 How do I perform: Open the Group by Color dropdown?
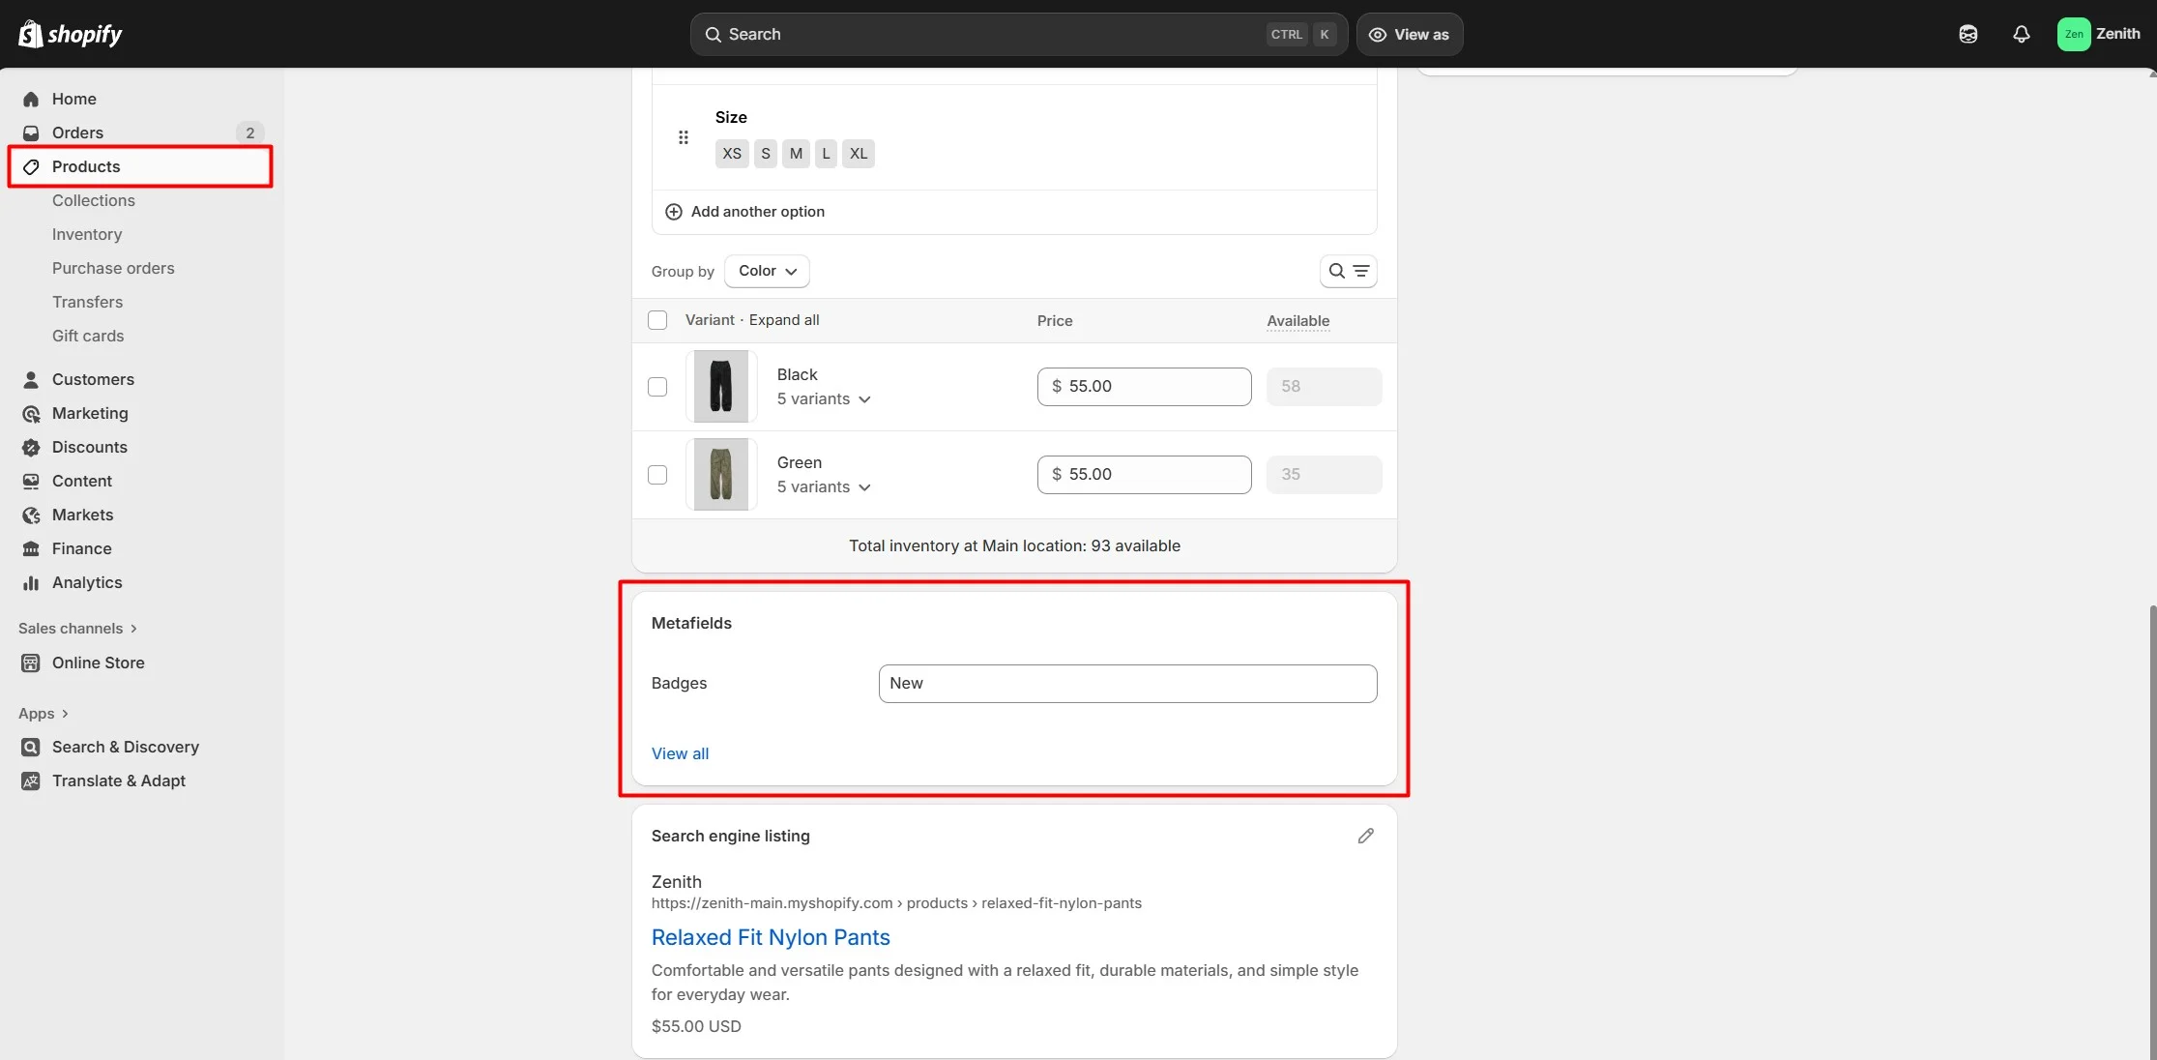[x=767, y=271]
